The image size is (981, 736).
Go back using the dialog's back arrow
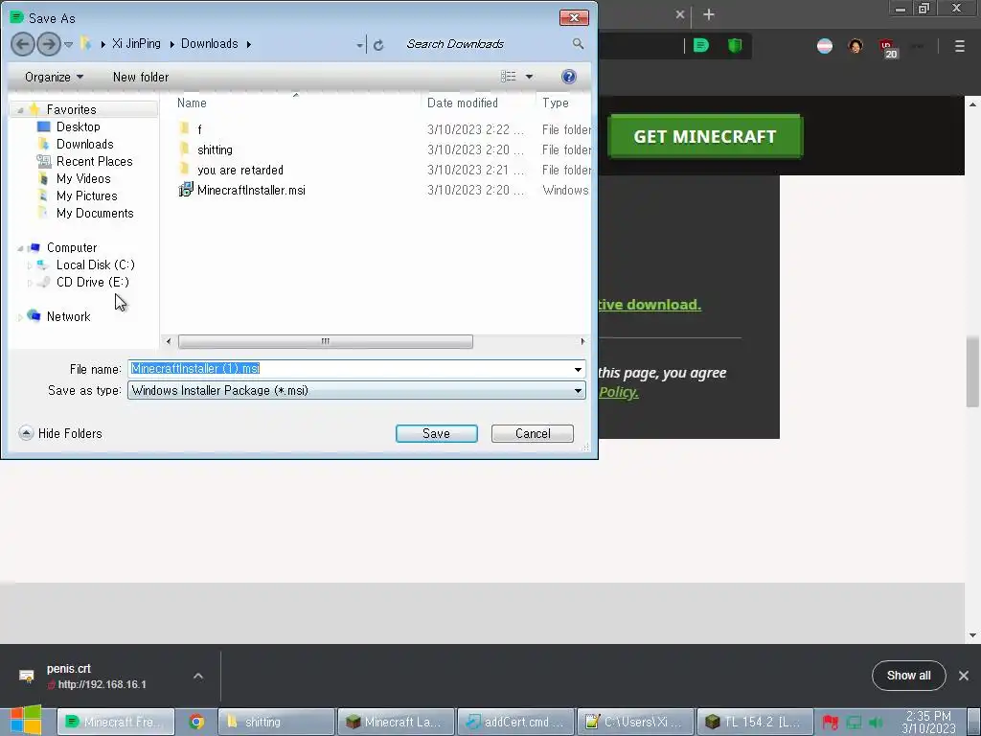[x=23, y=44]
